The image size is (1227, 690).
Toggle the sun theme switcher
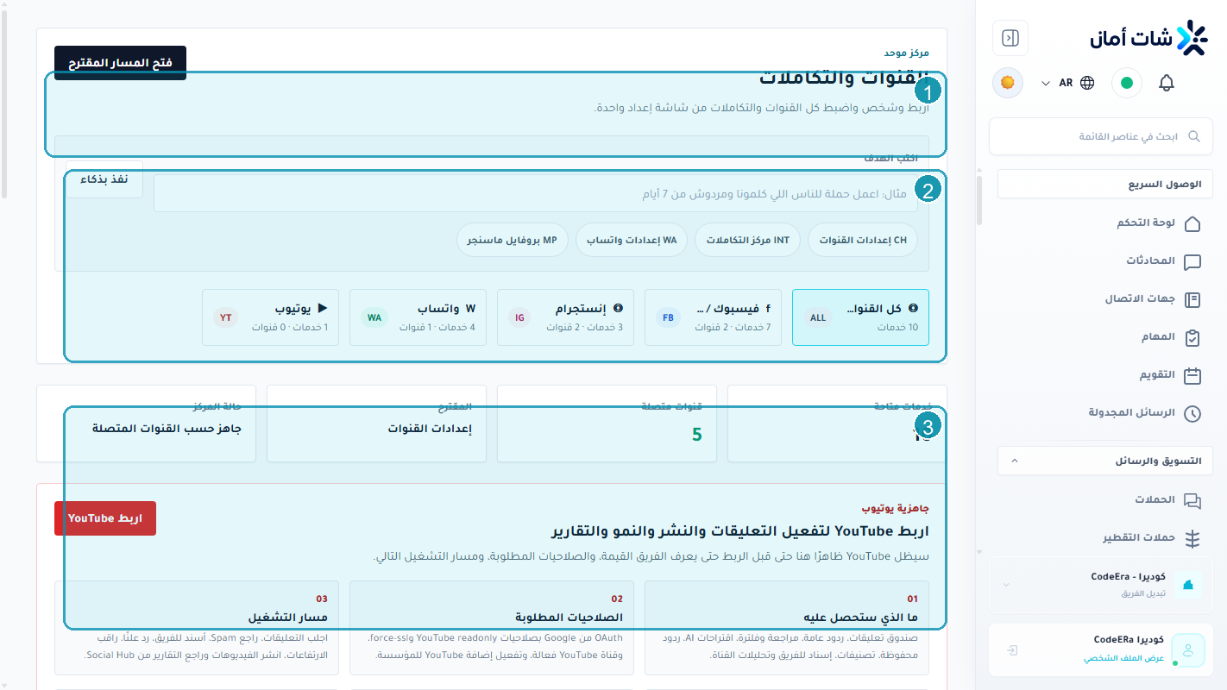tap(1007, 83)
